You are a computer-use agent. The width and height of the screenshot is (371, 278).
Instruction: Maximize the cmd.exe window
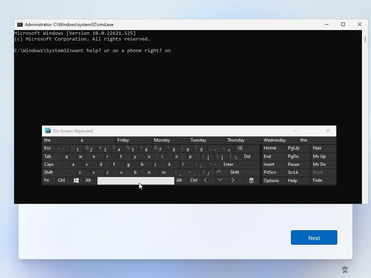[x=343, y=24]
